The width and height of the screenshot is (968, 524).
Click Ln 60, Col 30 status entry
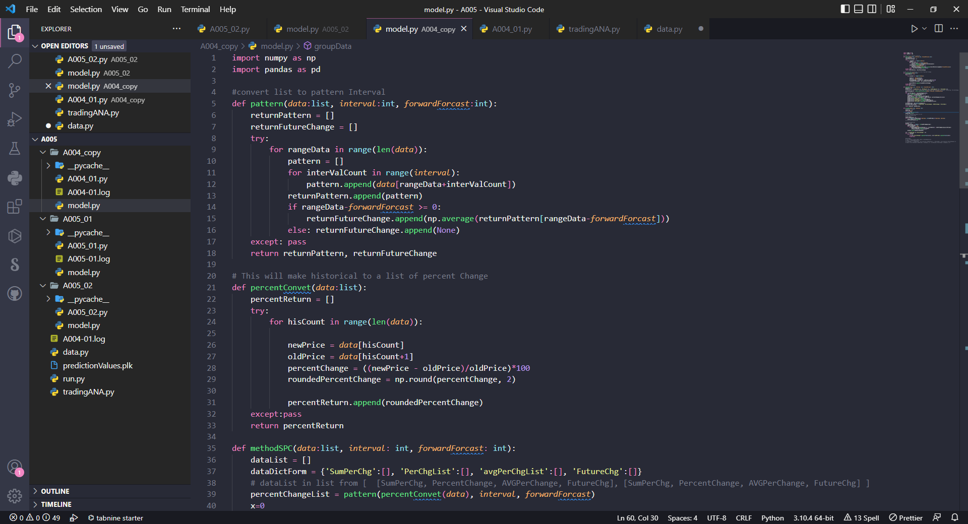point(637,517)
